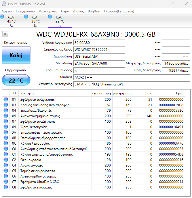Select drive C: status orb
This screenshot has height=198, width=192.
pyautogui.click(x=2, y=17)
